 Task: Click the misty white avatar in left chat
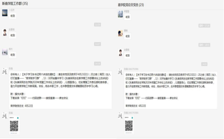(5, 52)
